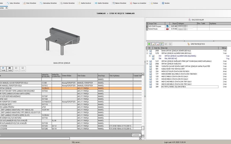Image resolution: width=231 pixels, height=144 pixels.
Task: Click the Customize... button
Action: point(136,135)
